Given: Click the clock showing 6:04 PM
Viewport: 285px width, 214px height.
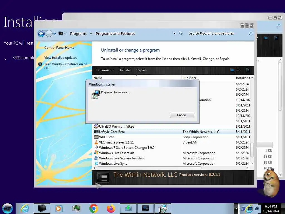Looking at the screenshot, I should (x=271, y=208).
